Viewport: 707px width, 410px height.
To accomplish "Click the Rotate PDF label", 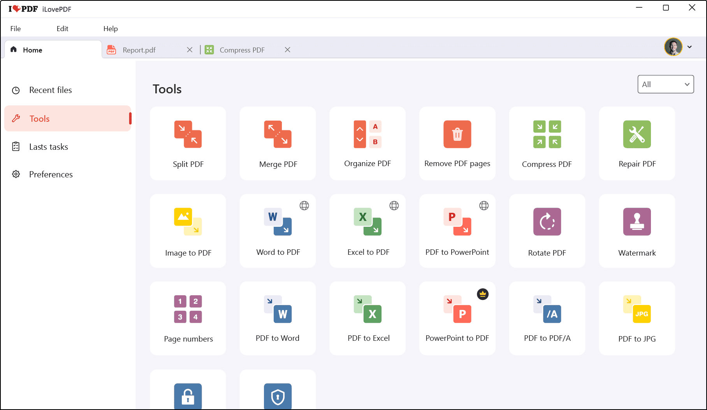I will point(547,253).
